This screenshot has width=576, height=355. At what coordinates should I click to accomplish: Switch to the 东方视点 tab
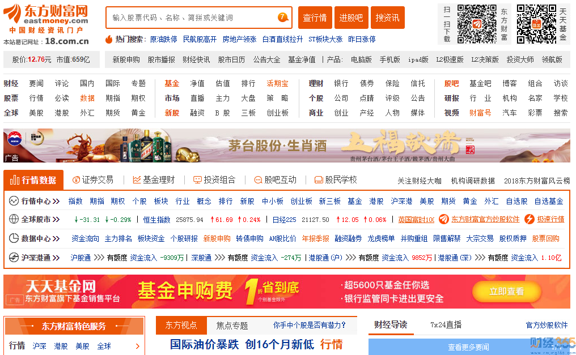click(181, 326)
